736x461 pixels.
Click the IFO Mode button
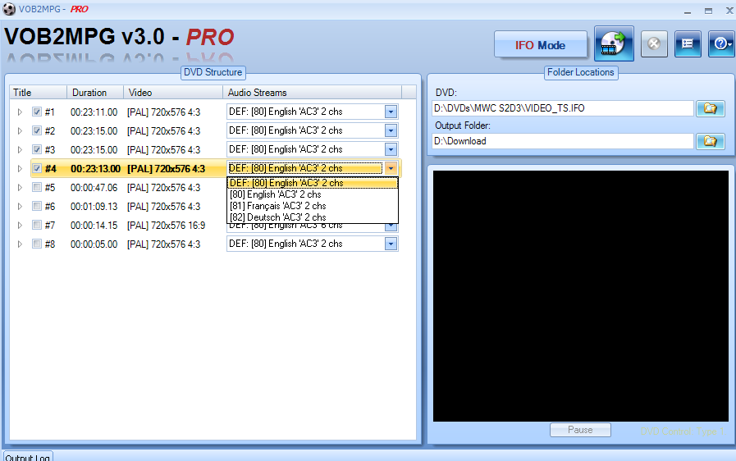540,44
